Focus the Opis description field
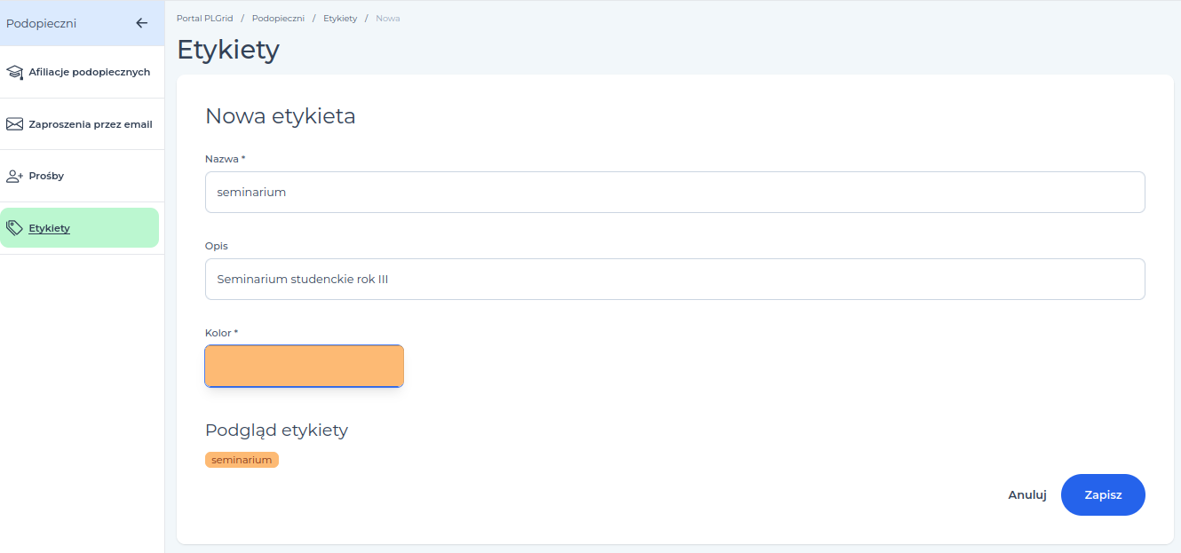 675,279
